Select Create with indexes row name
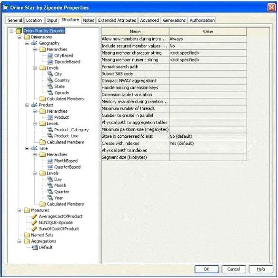The image size is (278, 278). click(135, 144)
